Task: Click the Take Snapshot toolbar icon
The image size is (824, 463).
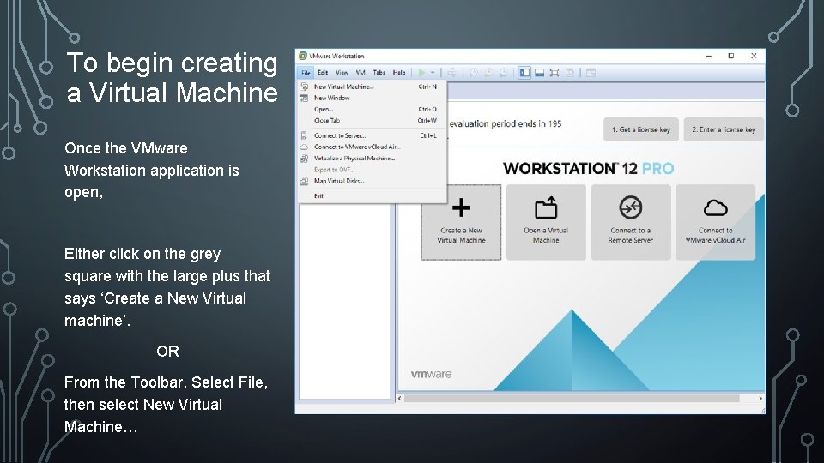Action: click(474, 73)
